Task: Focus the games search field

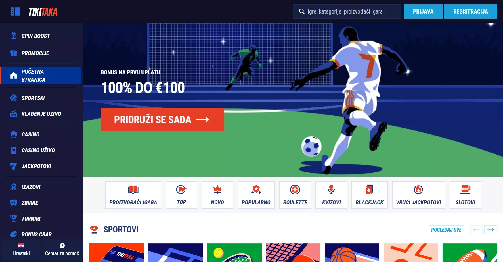Action: (347, 11)
